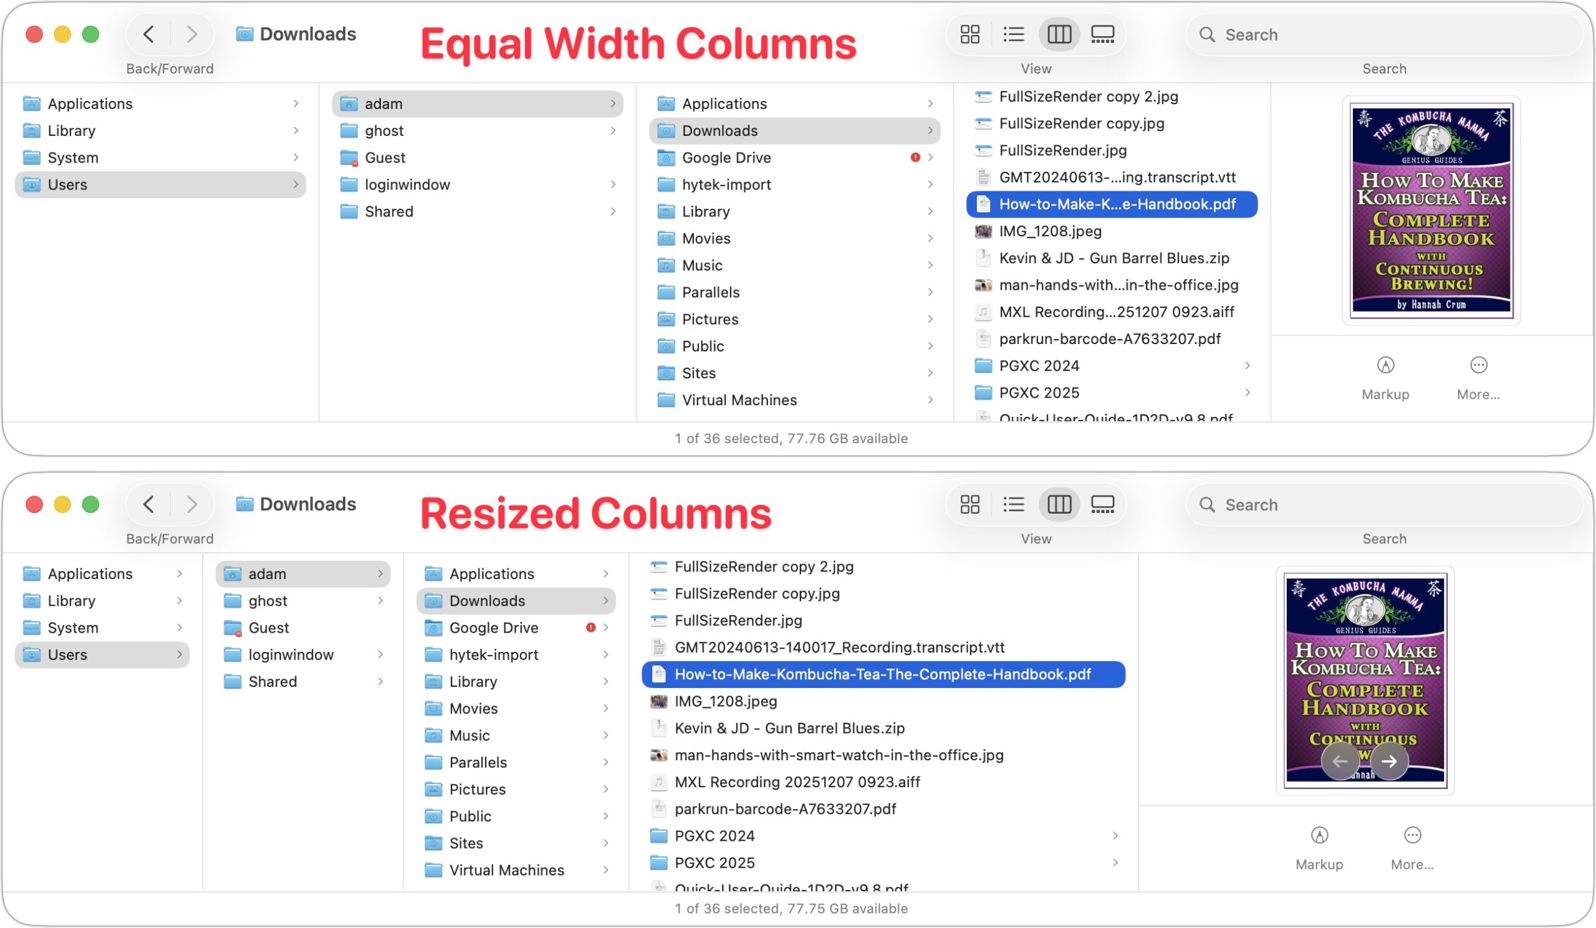Open the More actions icon in preview pane

[x=1478, y=365]
